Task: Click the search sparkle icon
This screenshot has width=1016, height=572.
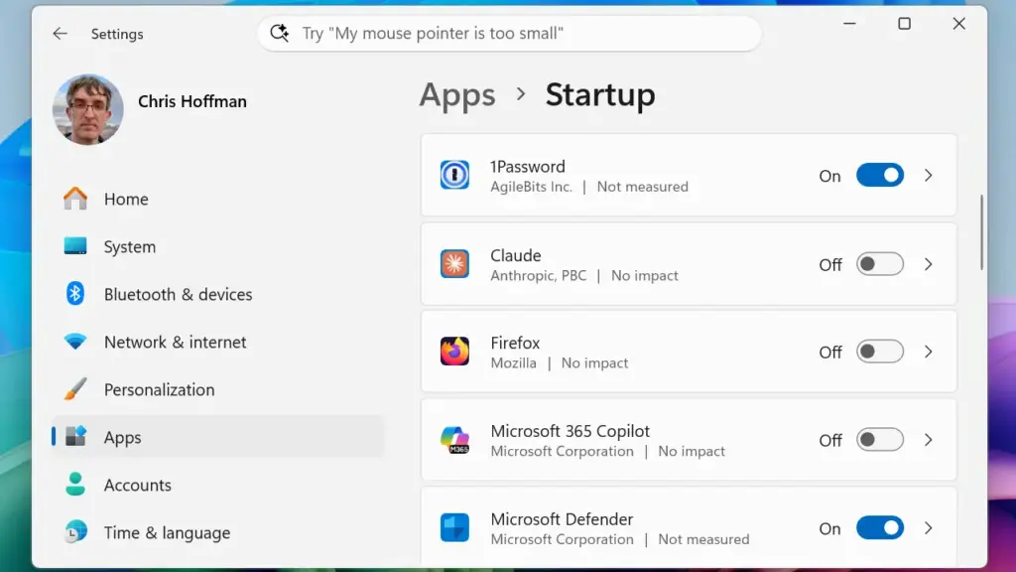Action: click(279, 33)
